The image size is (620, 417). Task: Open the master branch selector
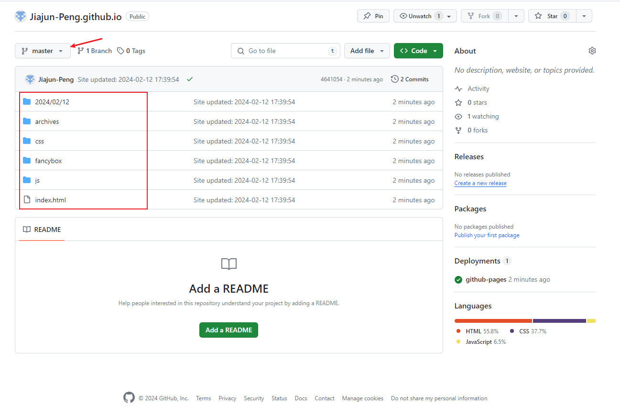43,51
